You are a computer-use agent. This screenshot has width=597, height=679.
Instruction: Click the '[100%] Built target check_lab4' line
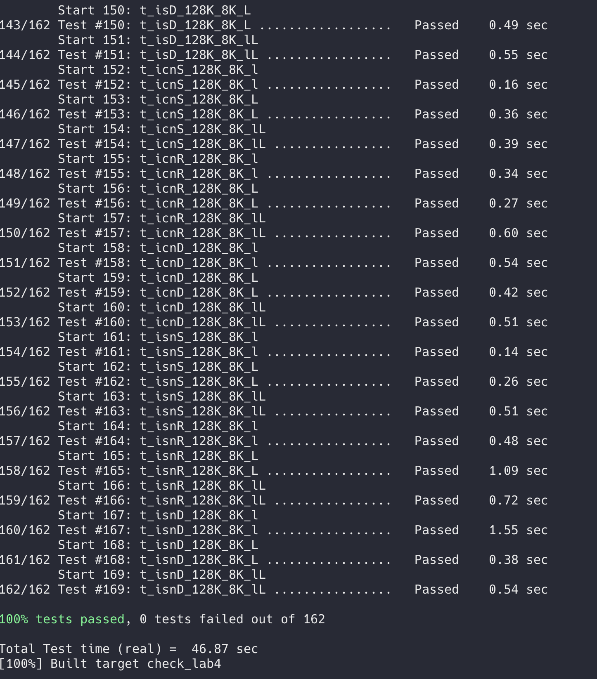tap(110, 664)
